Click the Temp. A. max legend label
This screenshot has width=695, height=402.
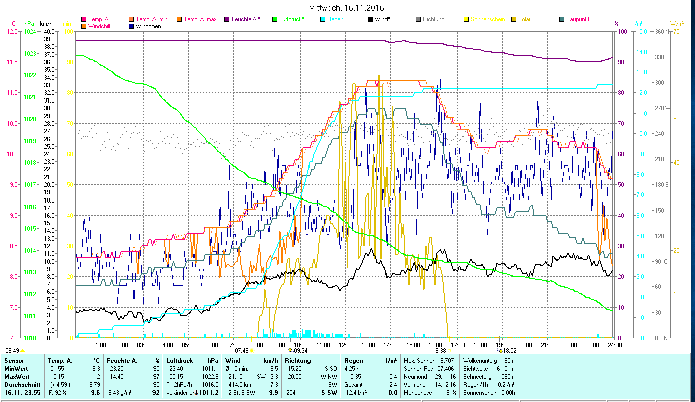(x=200, y=20)
